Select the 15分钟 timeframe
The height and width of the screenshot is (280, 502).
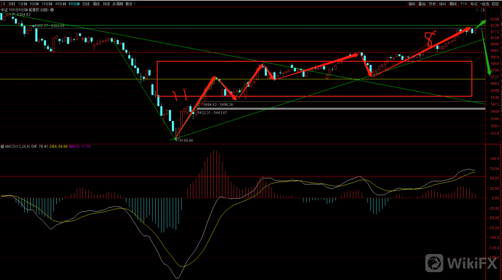46,4
